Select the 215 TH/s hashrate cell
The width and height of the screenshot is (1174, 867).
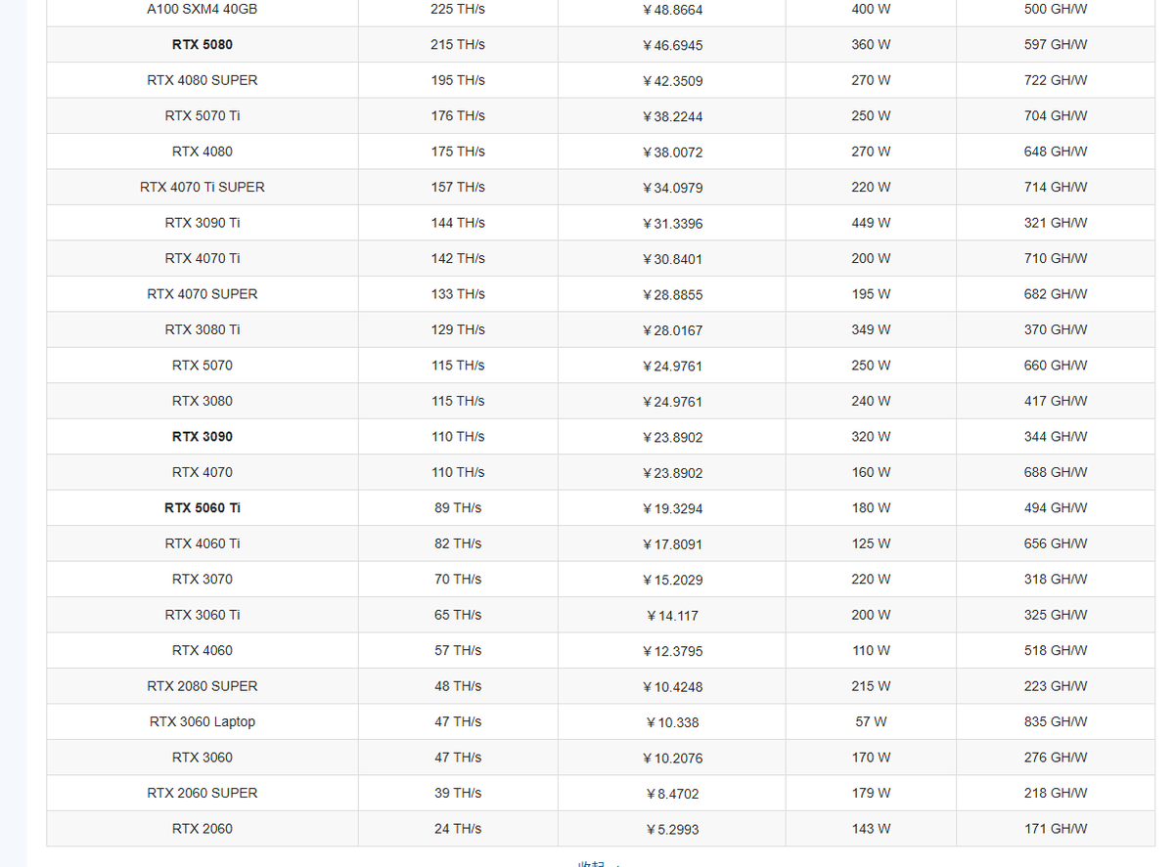[x=458, y=45]
